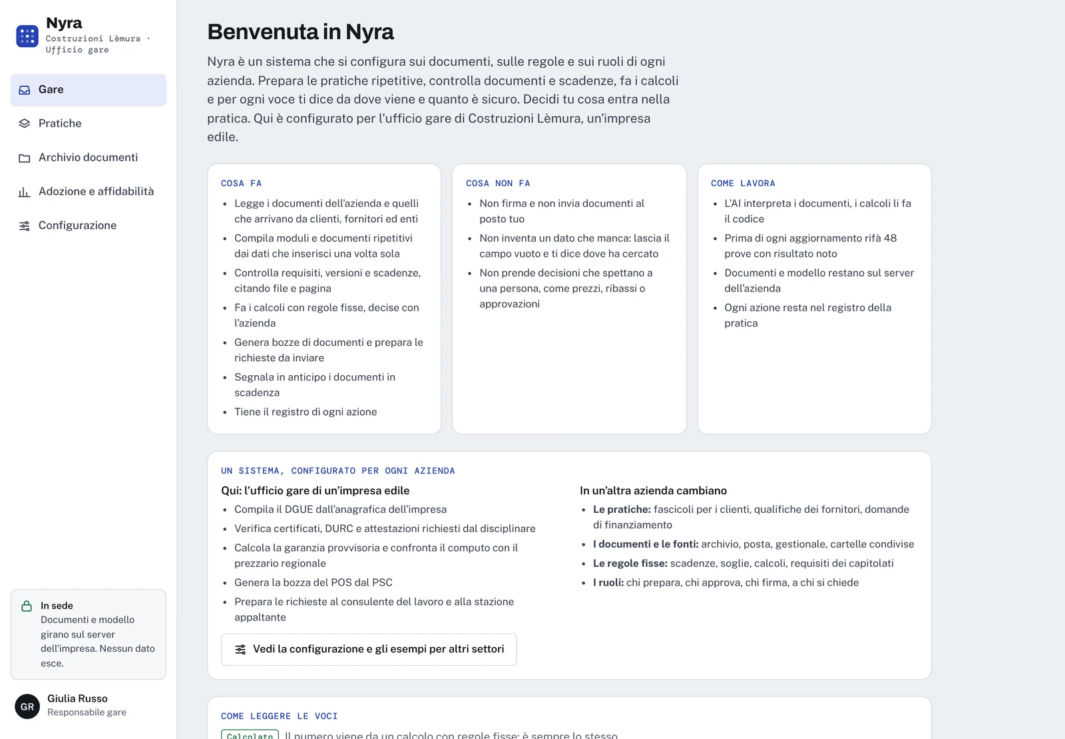Screen dimensions: 1065x739
Task: Click the Pratiche layers icon
Action: point(25,124)
